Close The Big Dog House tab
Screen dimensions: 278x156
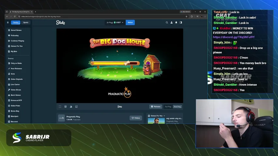point(32,12)
